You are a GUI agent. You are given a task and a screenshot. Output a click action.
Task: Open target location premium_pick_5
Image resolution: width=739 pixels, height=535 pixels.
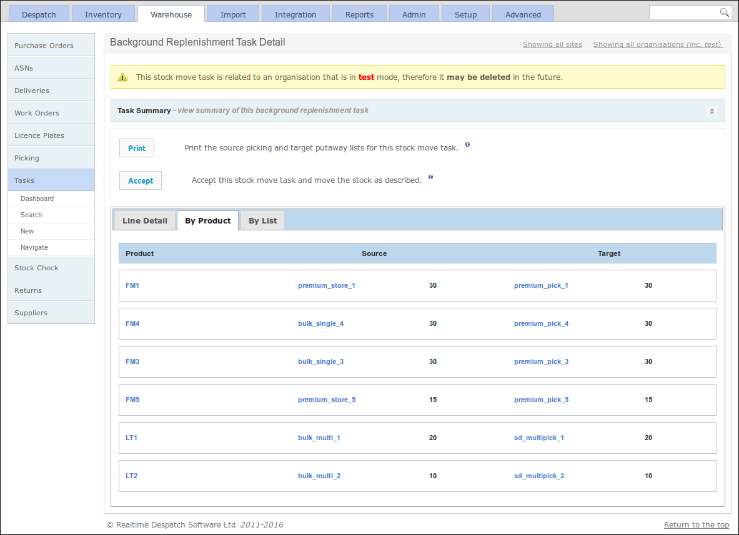point(541,400)
